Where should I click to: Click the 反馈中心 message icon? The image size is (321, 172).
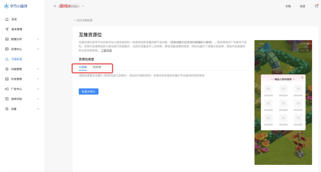(x=7, y=49)
